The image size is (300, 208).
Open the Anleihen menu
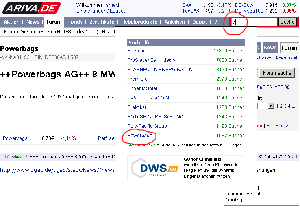click(x=175, y=22)
